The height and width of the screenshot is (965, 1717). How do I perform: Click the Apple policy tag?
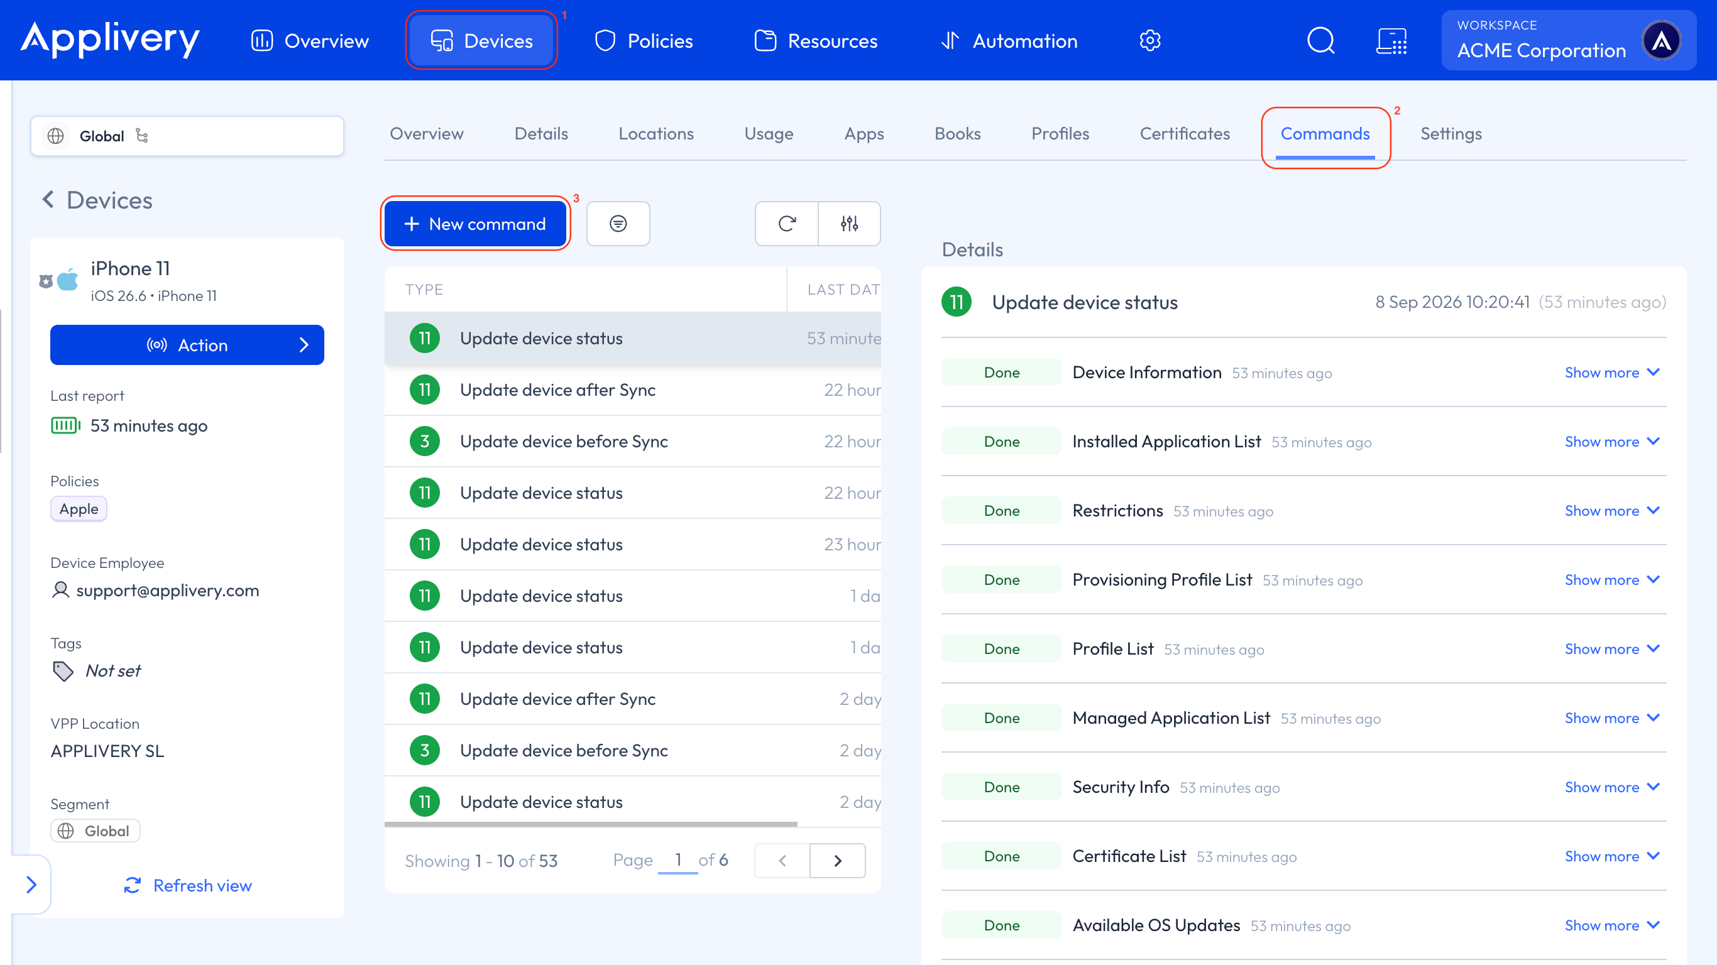pos(79,508)
